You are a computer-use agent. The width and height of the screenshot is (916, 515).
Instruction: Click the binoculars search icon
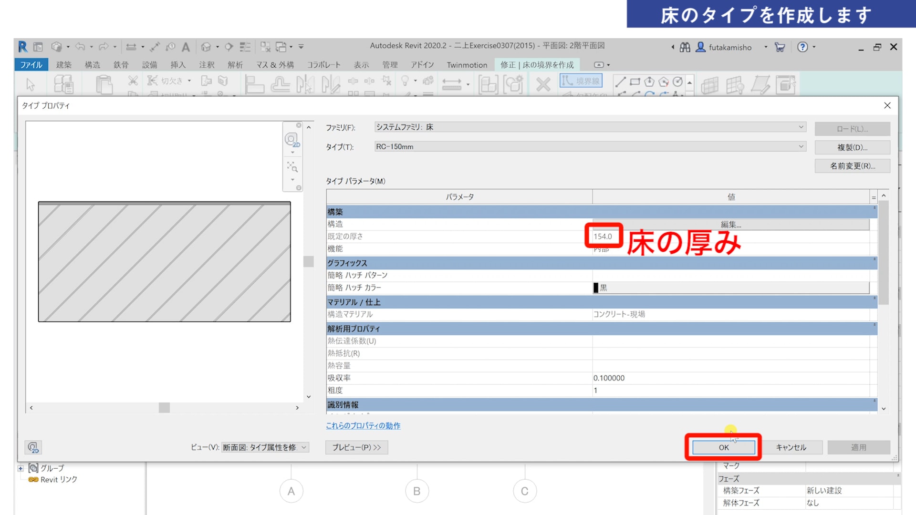(685, 47)
